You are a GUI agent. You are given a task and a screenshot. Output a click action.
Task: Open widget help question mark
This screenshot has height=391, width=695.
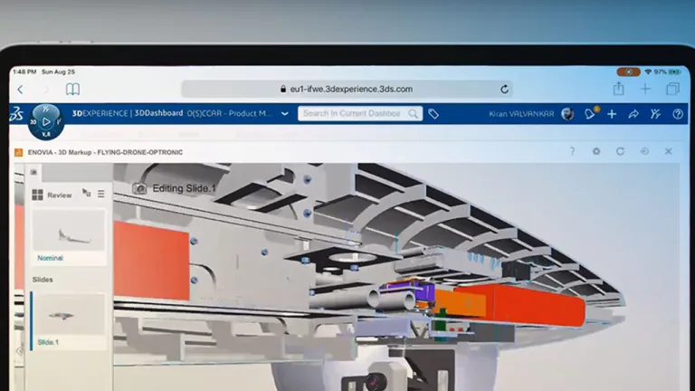[572, 152]
